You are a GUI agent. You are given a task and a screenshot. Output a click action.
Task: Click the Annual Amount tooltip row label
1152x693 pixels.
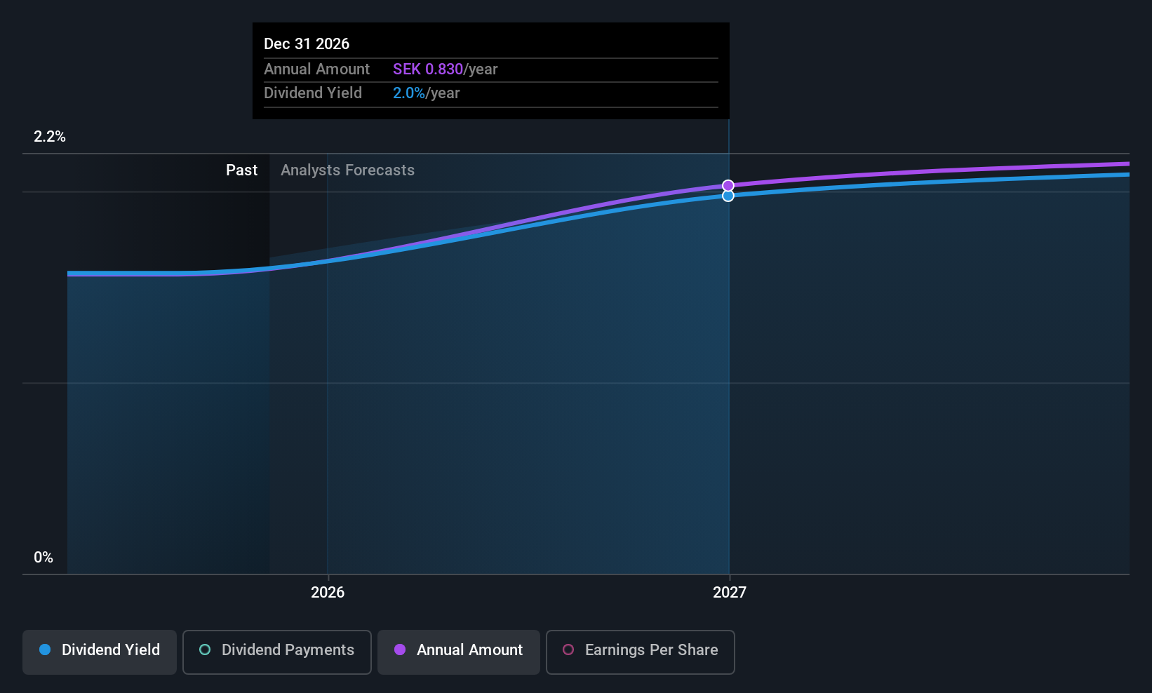click(x=316, y=69)
